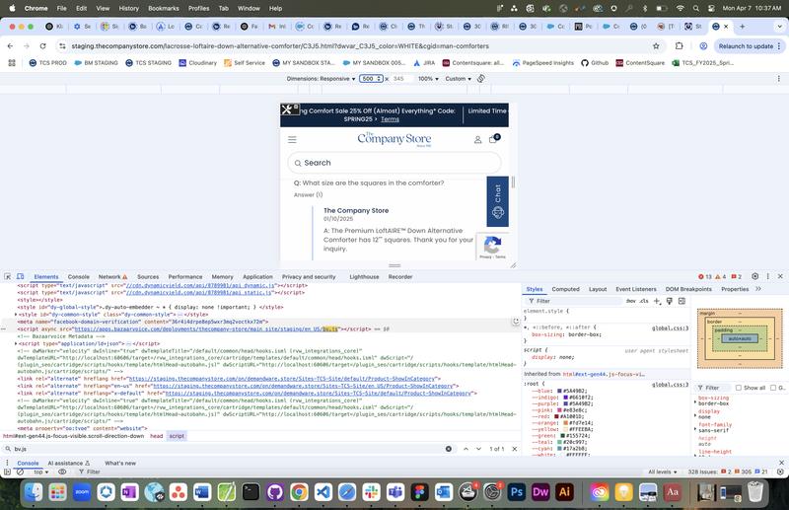Screen dimensions: 789x510
Task: Click the Styles Filter input field
Action: coord(574,301)
